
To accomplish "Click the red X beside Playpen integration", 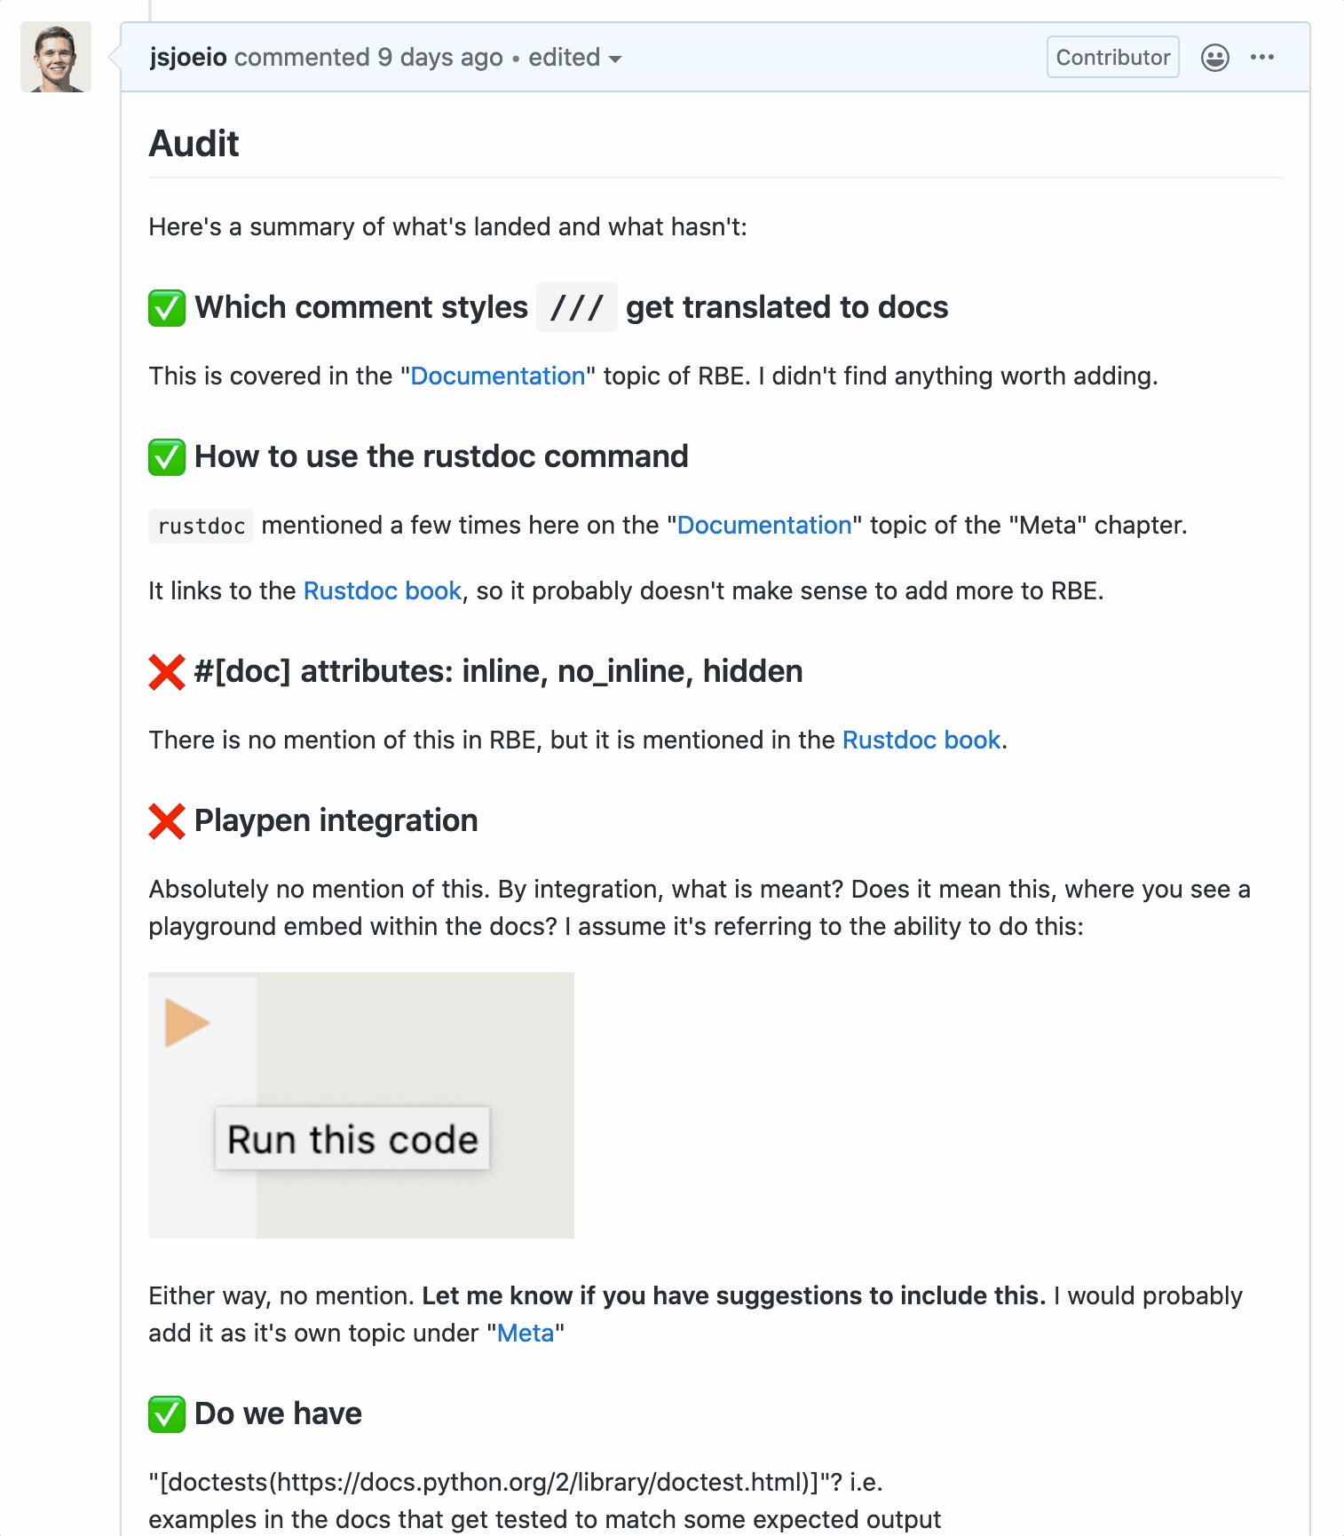I will click(x=167, y=821).
